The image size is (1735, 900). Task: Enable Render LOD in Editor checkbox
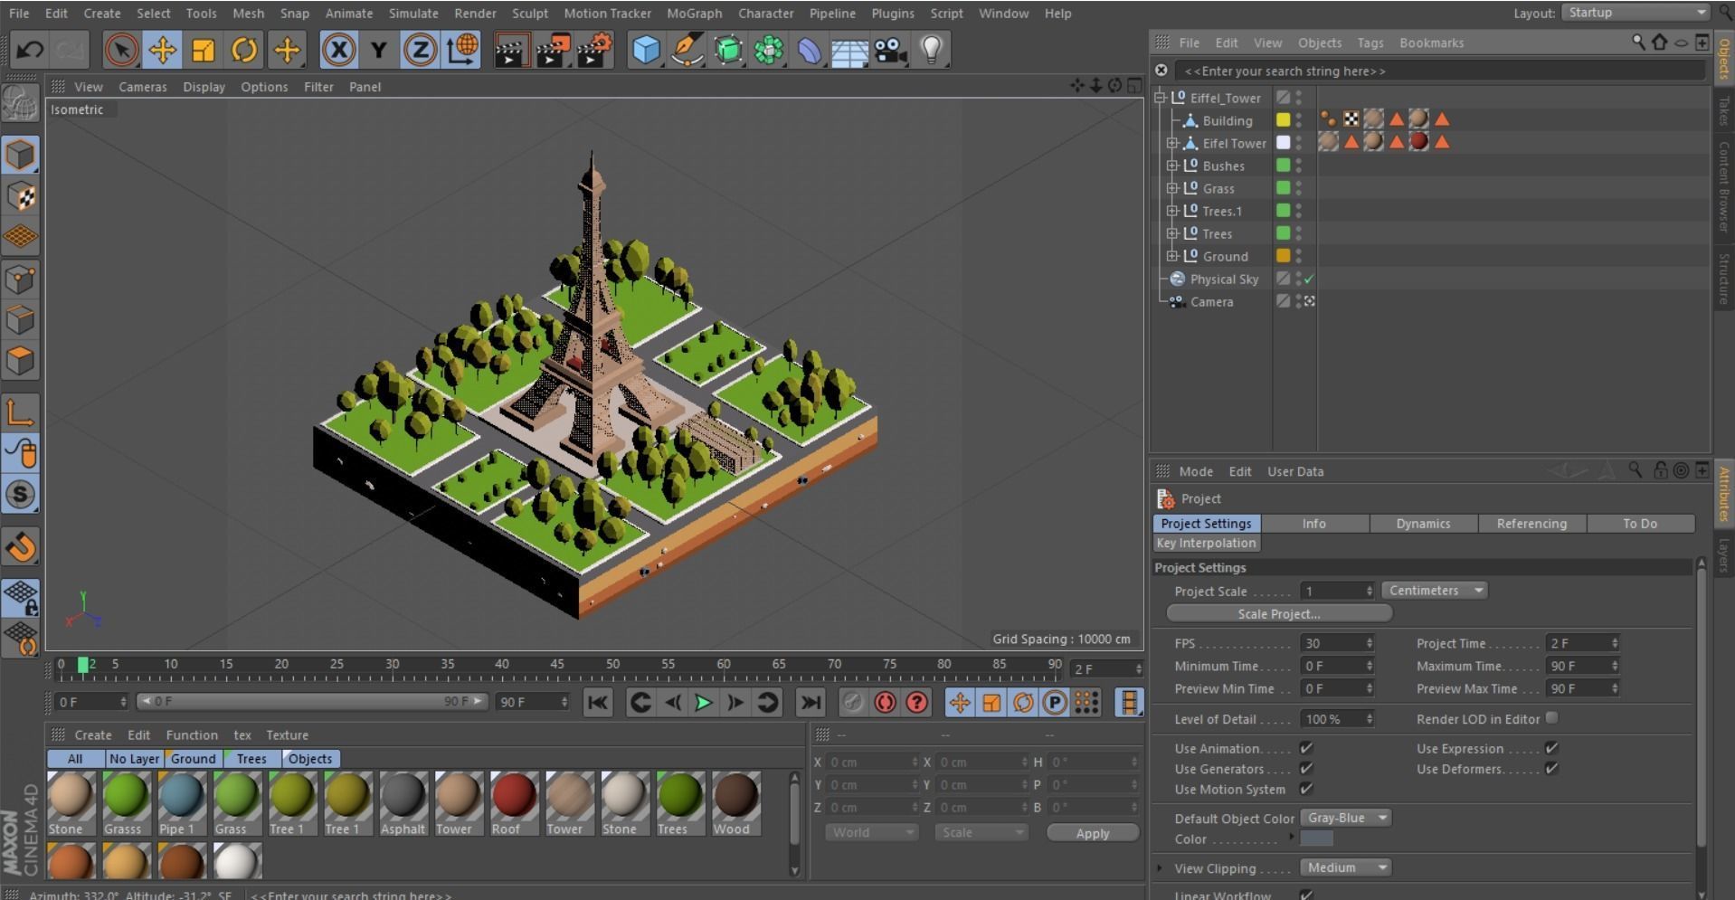click(1551, 718)
